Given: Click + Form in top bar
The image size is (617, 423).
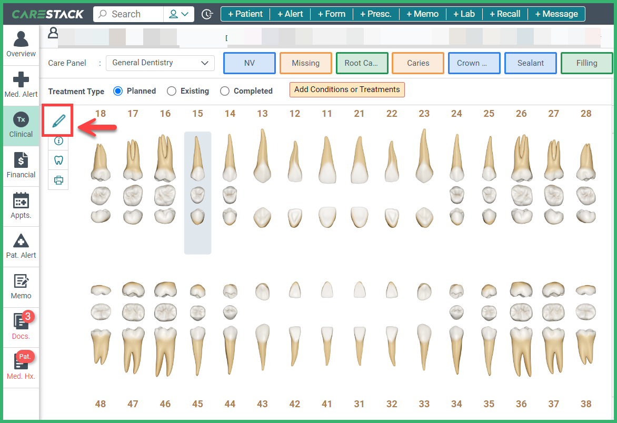Looking at the screenshot, I should pos(332,14).
